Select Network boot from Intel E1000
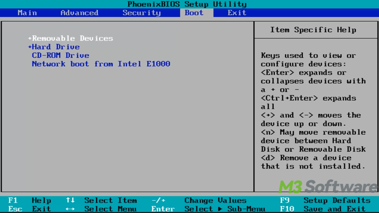379x213 pixels. pyautogui.click(x=100, y=64)
